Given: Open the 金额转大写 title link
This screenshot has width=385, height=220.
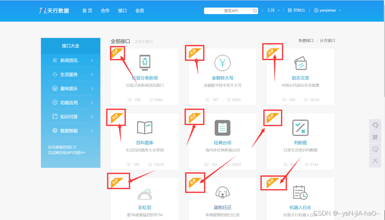Looking at the screenshot, I should pos(222,78).
